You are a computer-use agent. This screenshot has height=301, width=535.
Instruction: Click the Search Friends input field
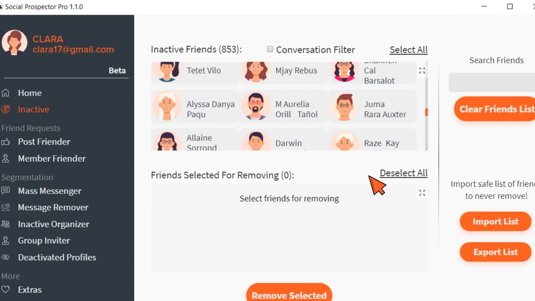pyautogui.click(x=492, y=82)
